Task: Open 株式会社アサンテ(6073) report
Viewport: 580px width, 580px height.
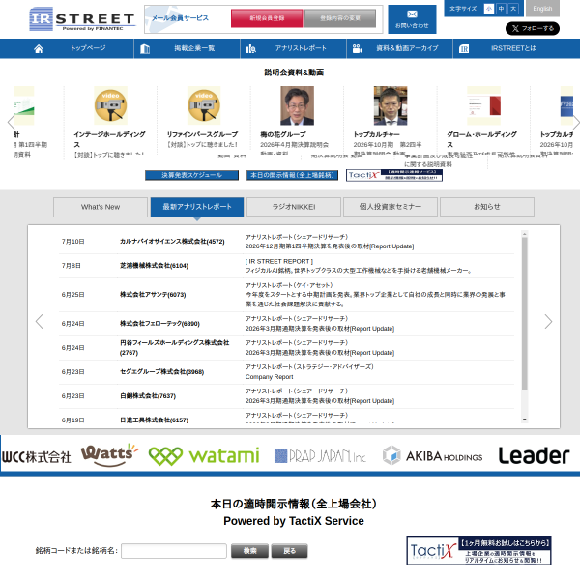Action: [153, 295]
